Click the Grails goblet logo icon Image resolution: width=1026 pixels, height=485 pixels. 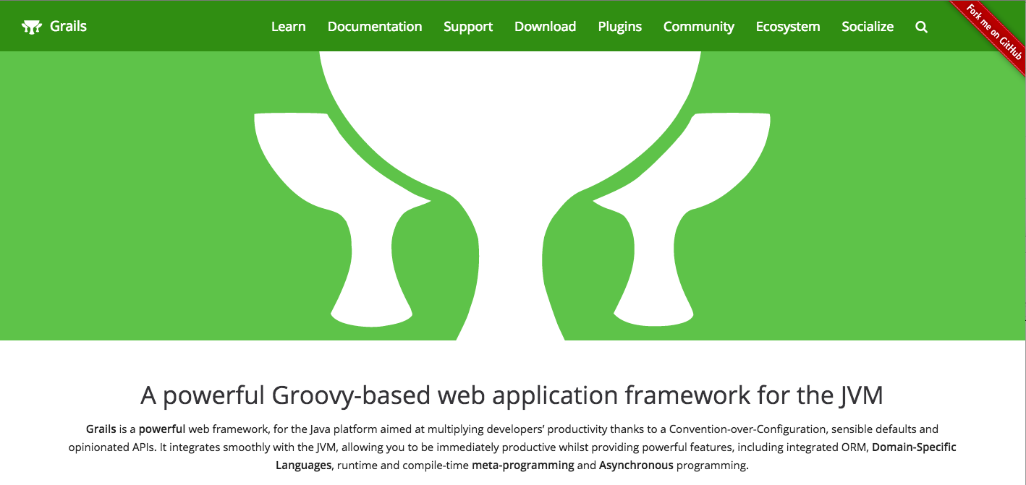(32, 27)
